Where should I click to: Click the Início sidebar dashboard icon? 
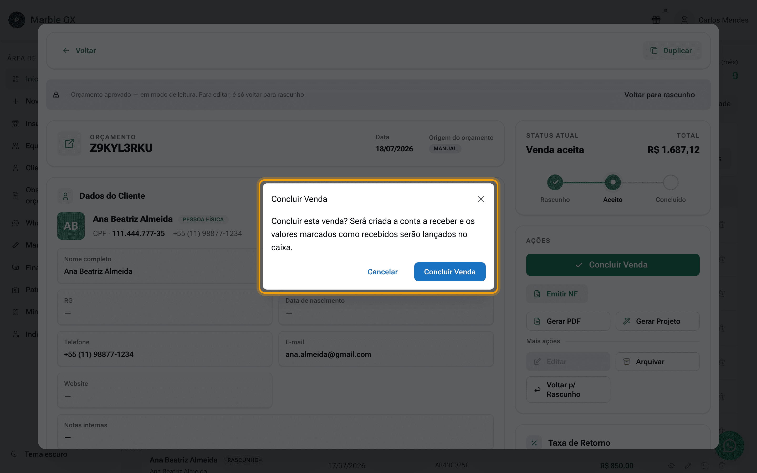[x=16, y=79]
